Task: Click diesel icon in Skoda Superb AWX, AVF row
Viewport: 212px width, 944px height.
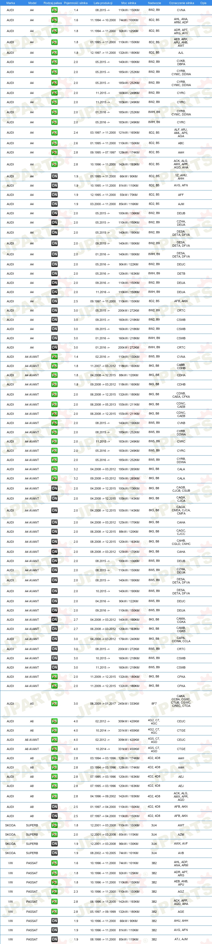Action: tap(54, 843)
